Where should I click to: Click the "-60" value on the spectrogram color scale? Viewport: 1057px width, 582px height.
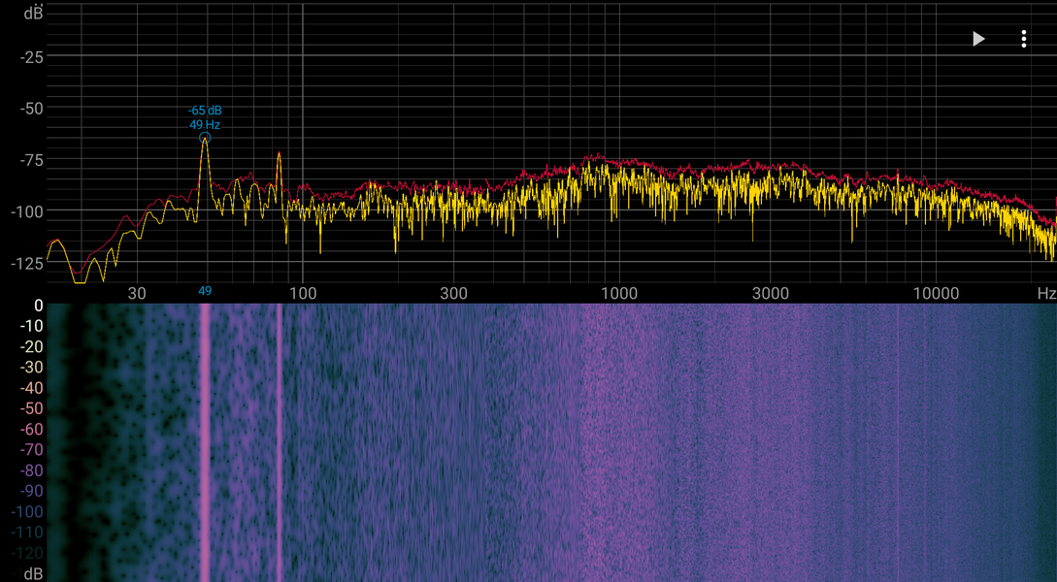click(x=31, y=429)
